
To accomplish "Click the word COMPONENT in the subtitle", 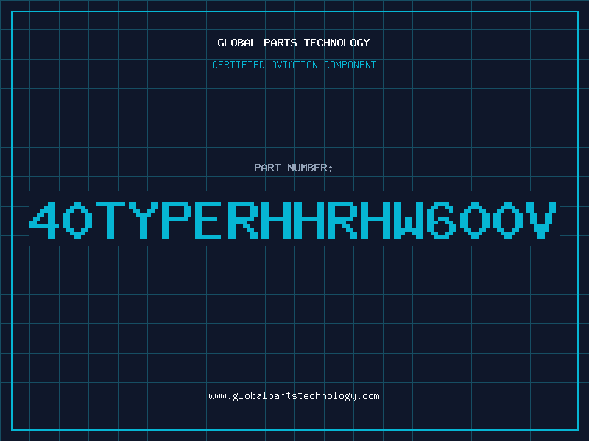I will pos(348,65).
